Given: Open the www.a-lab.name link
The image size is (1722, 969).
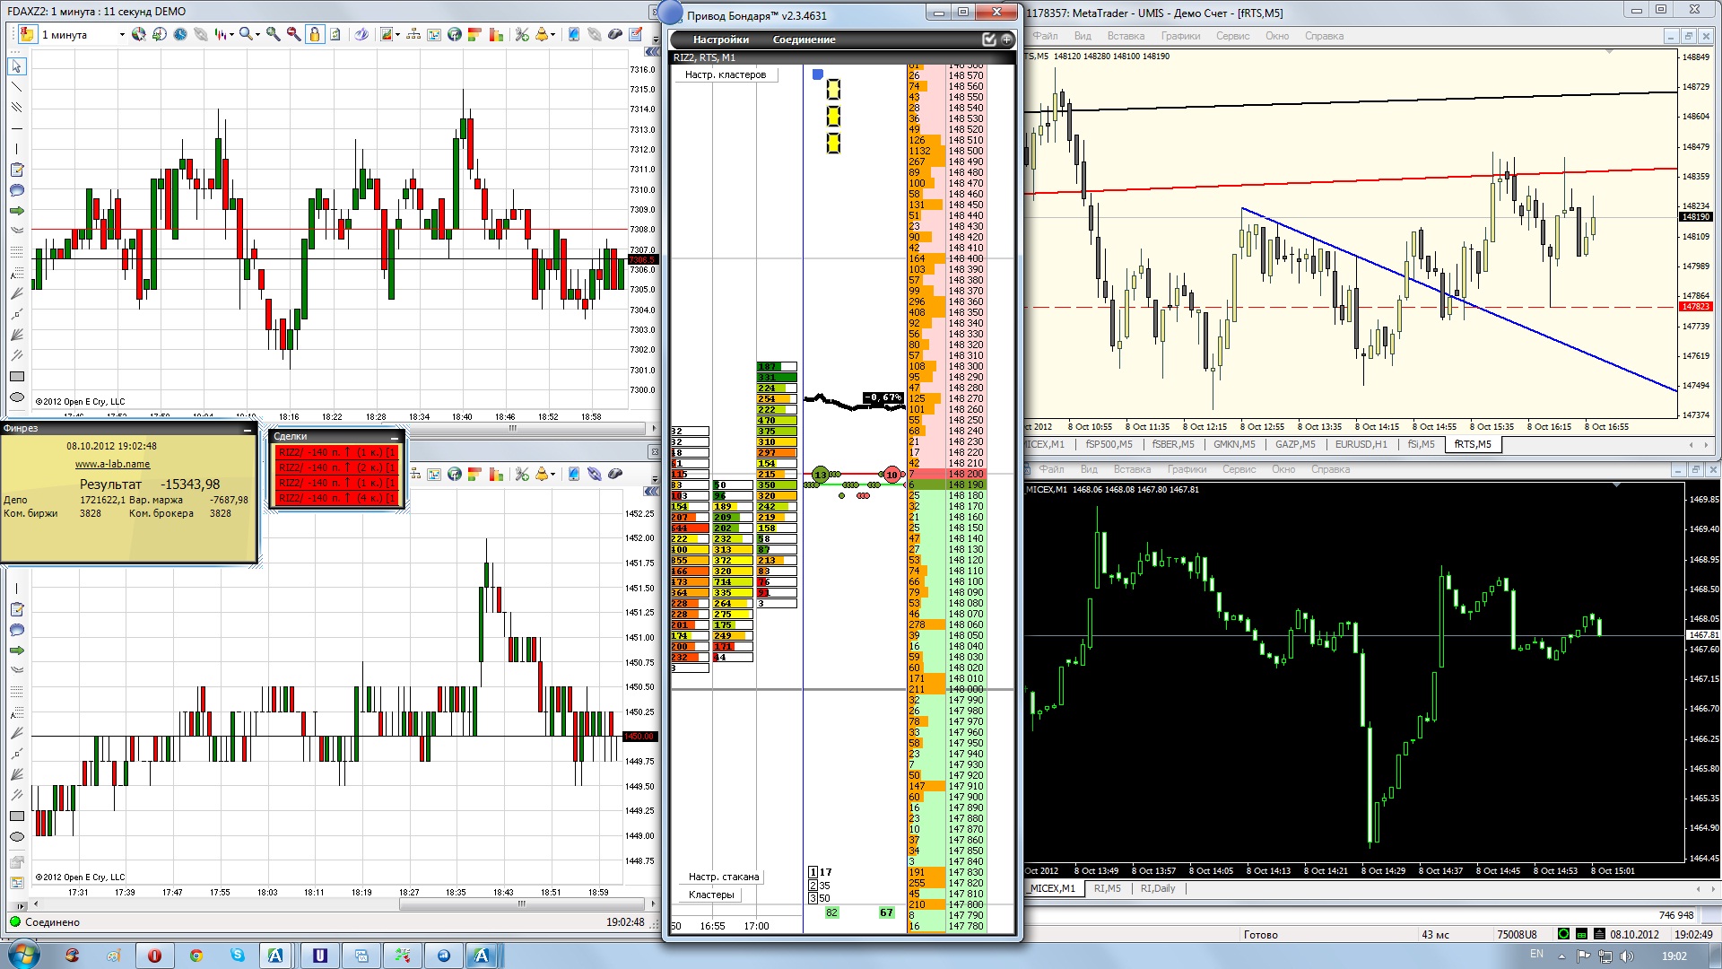Looking at the screenshot, I should pyautogui.click(x=112, y=464).
